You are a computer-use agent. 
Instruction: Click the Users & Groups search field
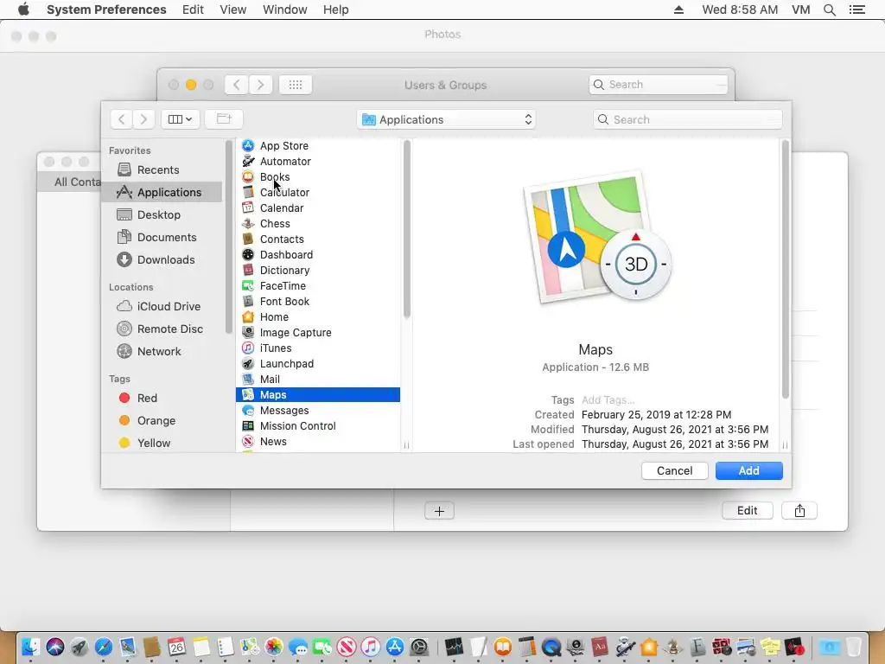point(658,84)
